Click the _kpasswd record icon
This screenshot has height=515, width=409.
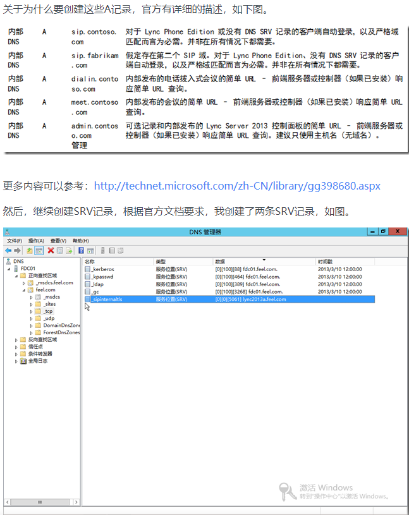87,277
